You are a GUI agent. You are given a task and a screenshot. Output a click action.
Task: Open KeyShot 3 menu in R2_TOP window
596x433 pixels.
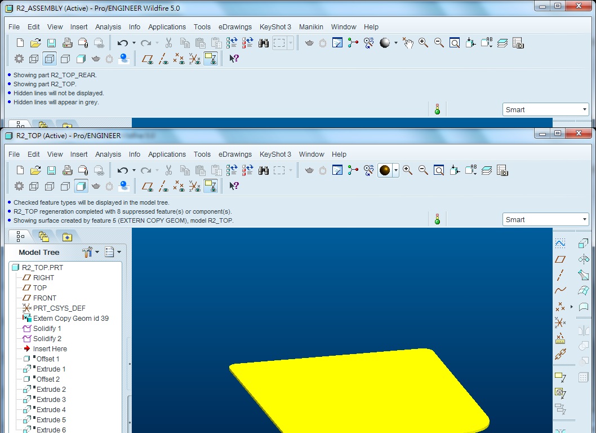pos(275,154)
